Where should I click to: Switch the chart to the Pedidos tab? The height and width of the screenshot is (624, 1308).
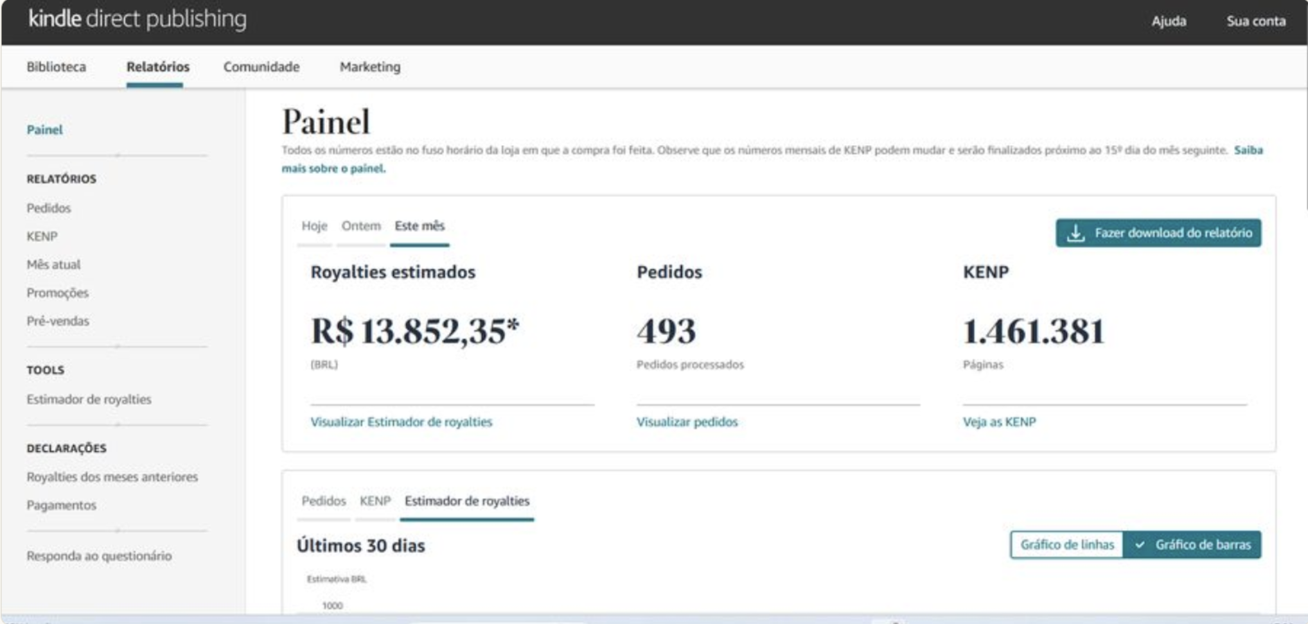pos(324,501)
